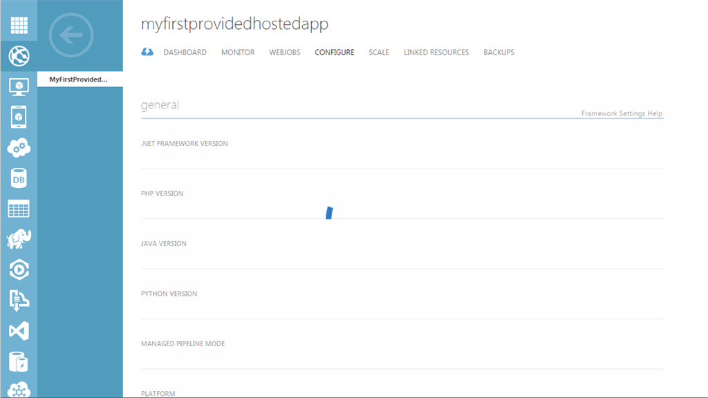Select the HDInsight elephant icon

(x=19, y=238)
